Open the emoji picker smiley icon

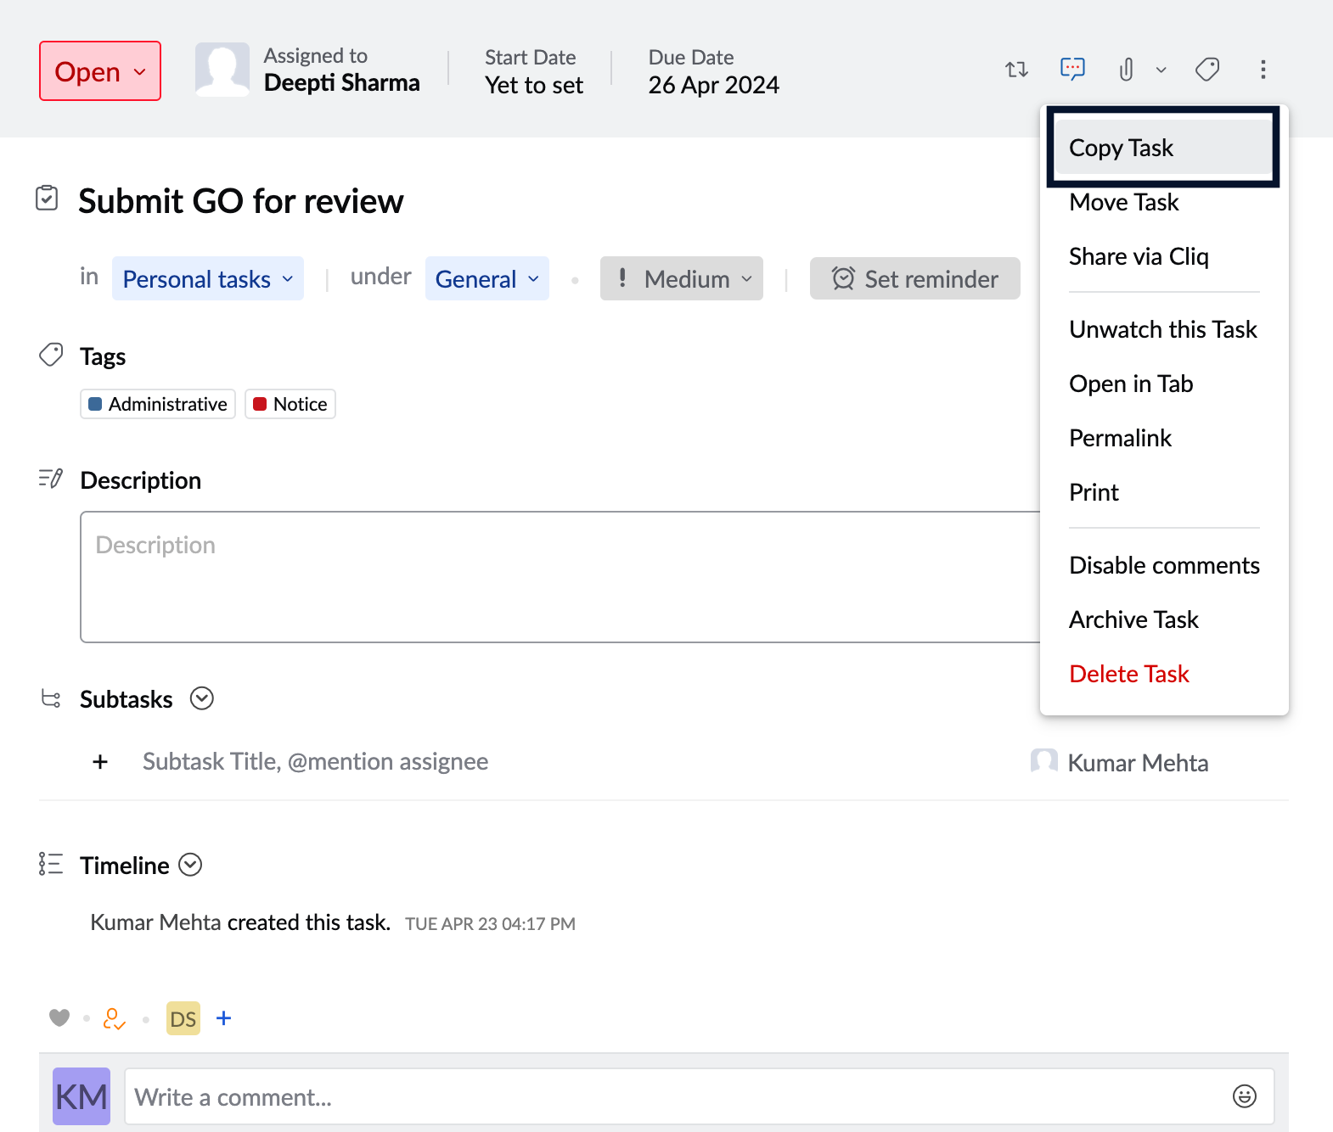click(x=1245, y=1096)
